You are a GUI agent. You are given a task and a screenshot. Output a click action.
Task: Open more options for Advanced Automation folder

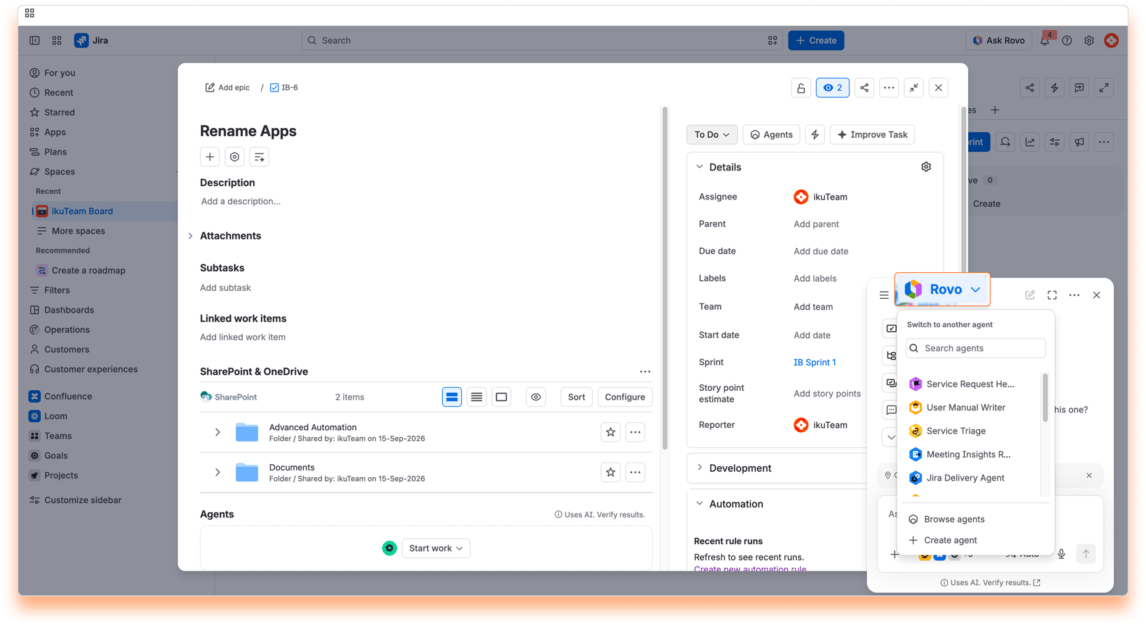(635, 432)
